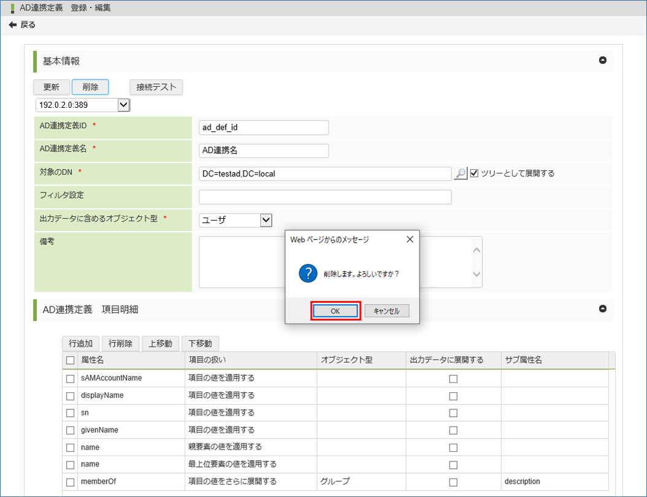The height and width of the screenshot is (497, 647).
Task: Click the AD連携定義ID text field
Action: [264, 127]
